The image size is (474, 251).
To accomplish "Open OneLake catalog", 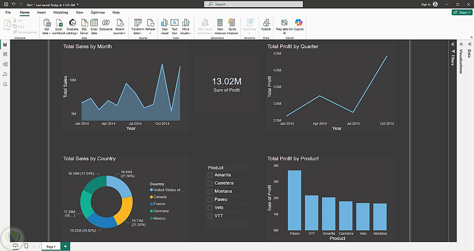I will pyautogui.click(x=72, y=27).
